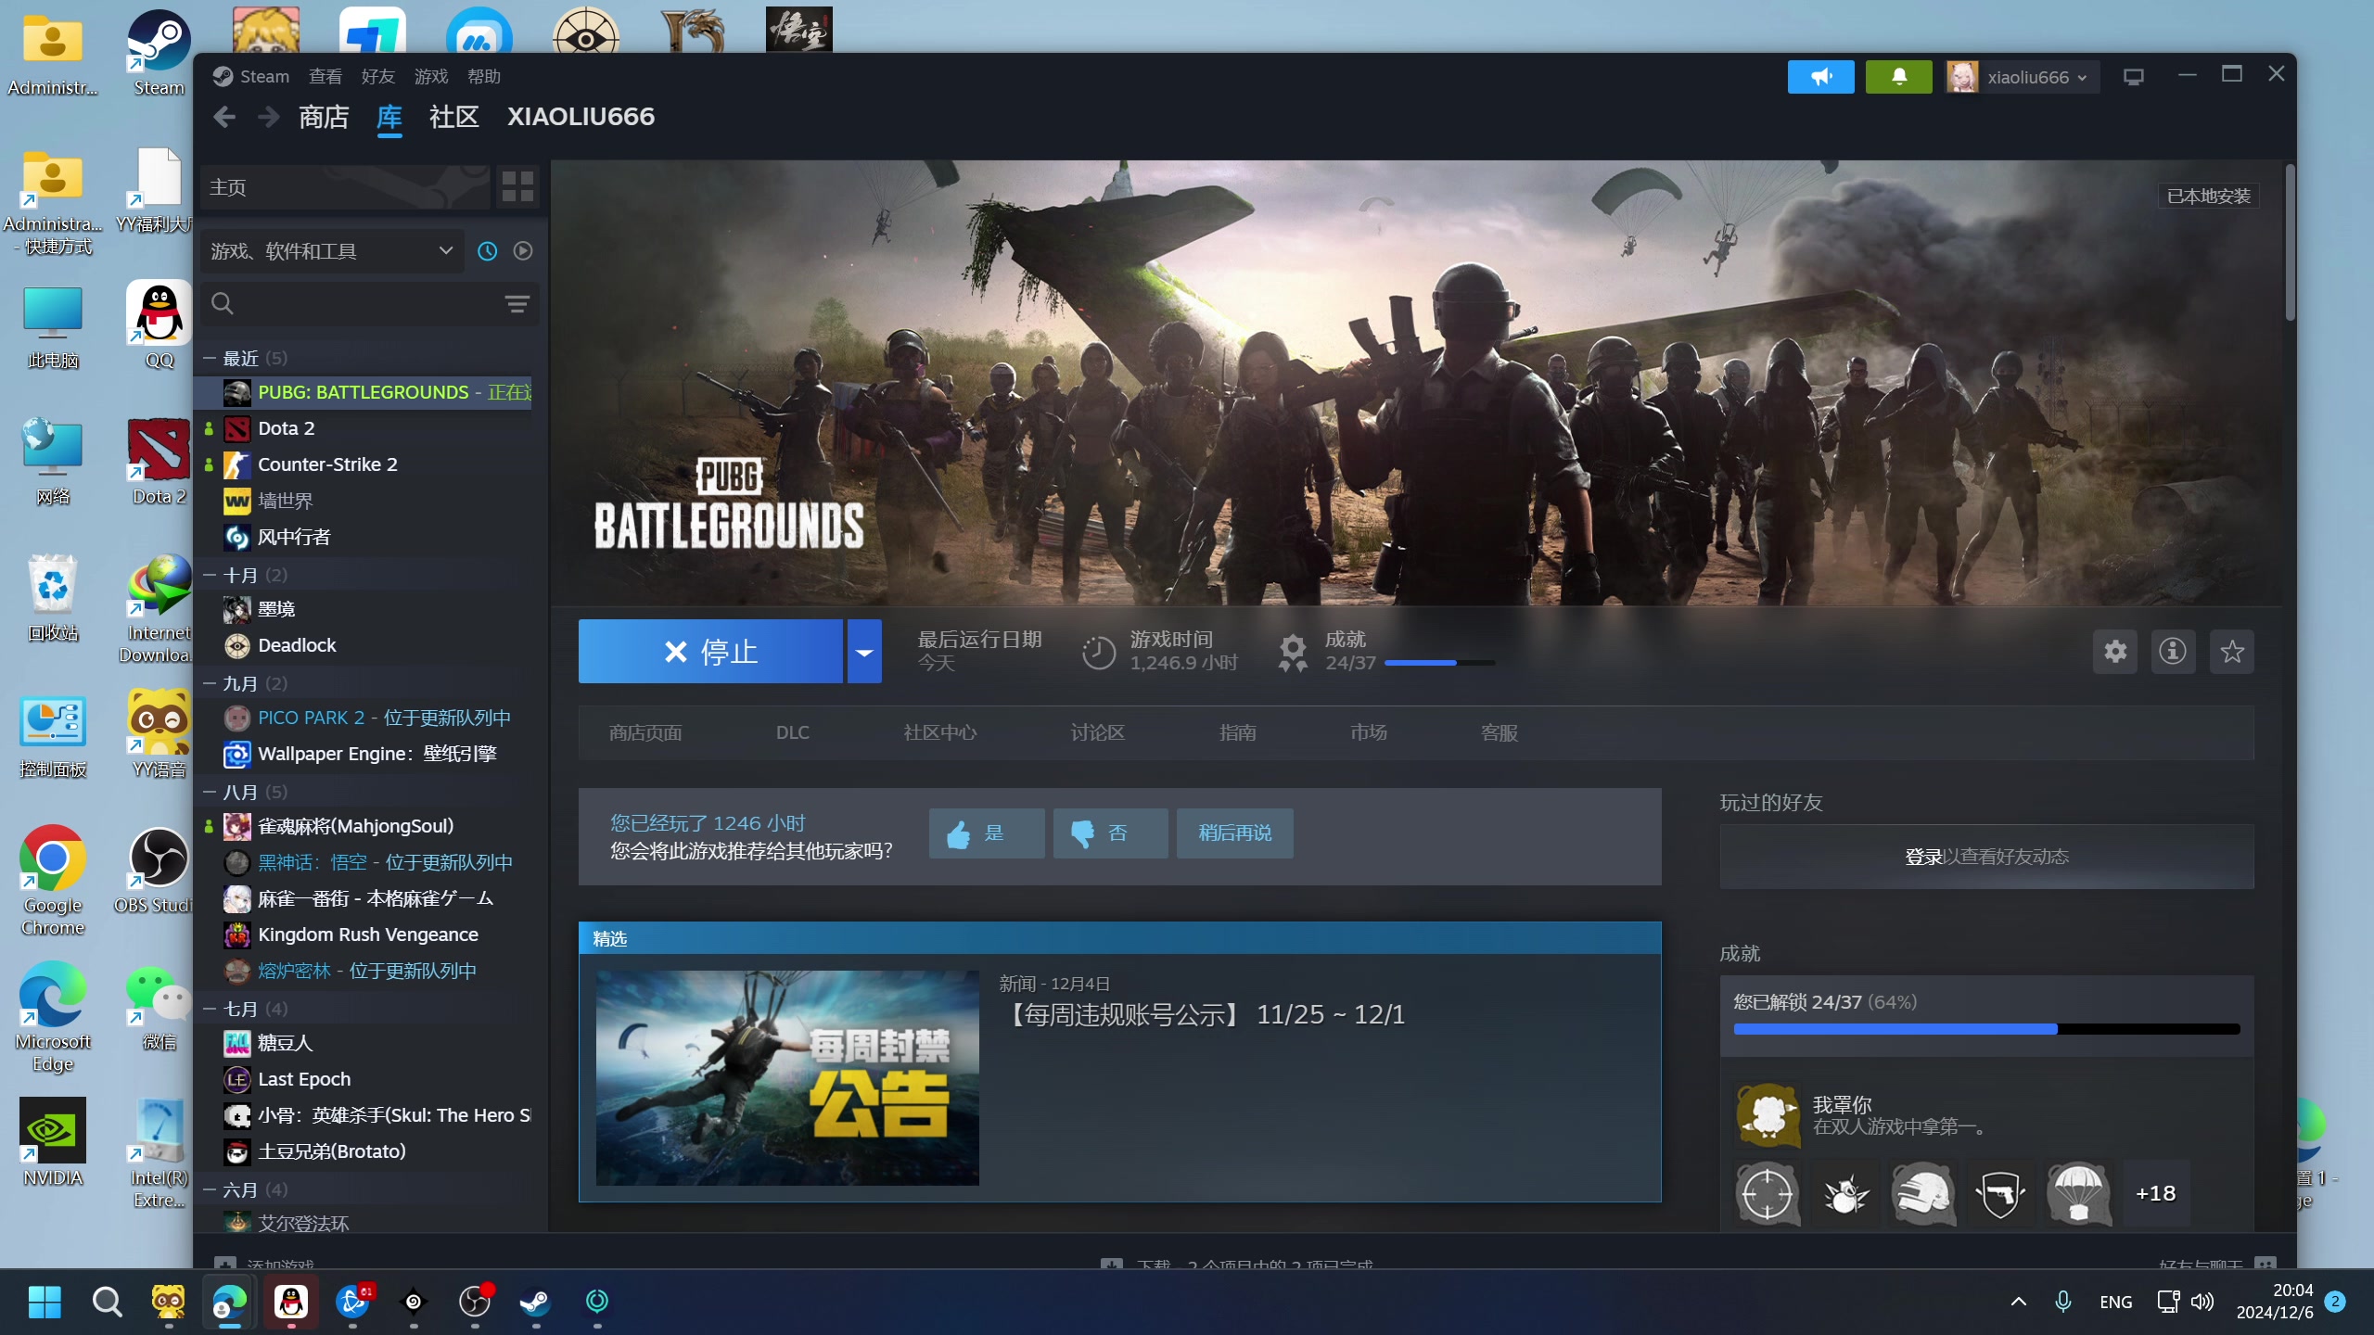Screen dimensions: 2374x1335
Task: Click the achievements 24/37 progress bar
Action: tap(1439, 663)
